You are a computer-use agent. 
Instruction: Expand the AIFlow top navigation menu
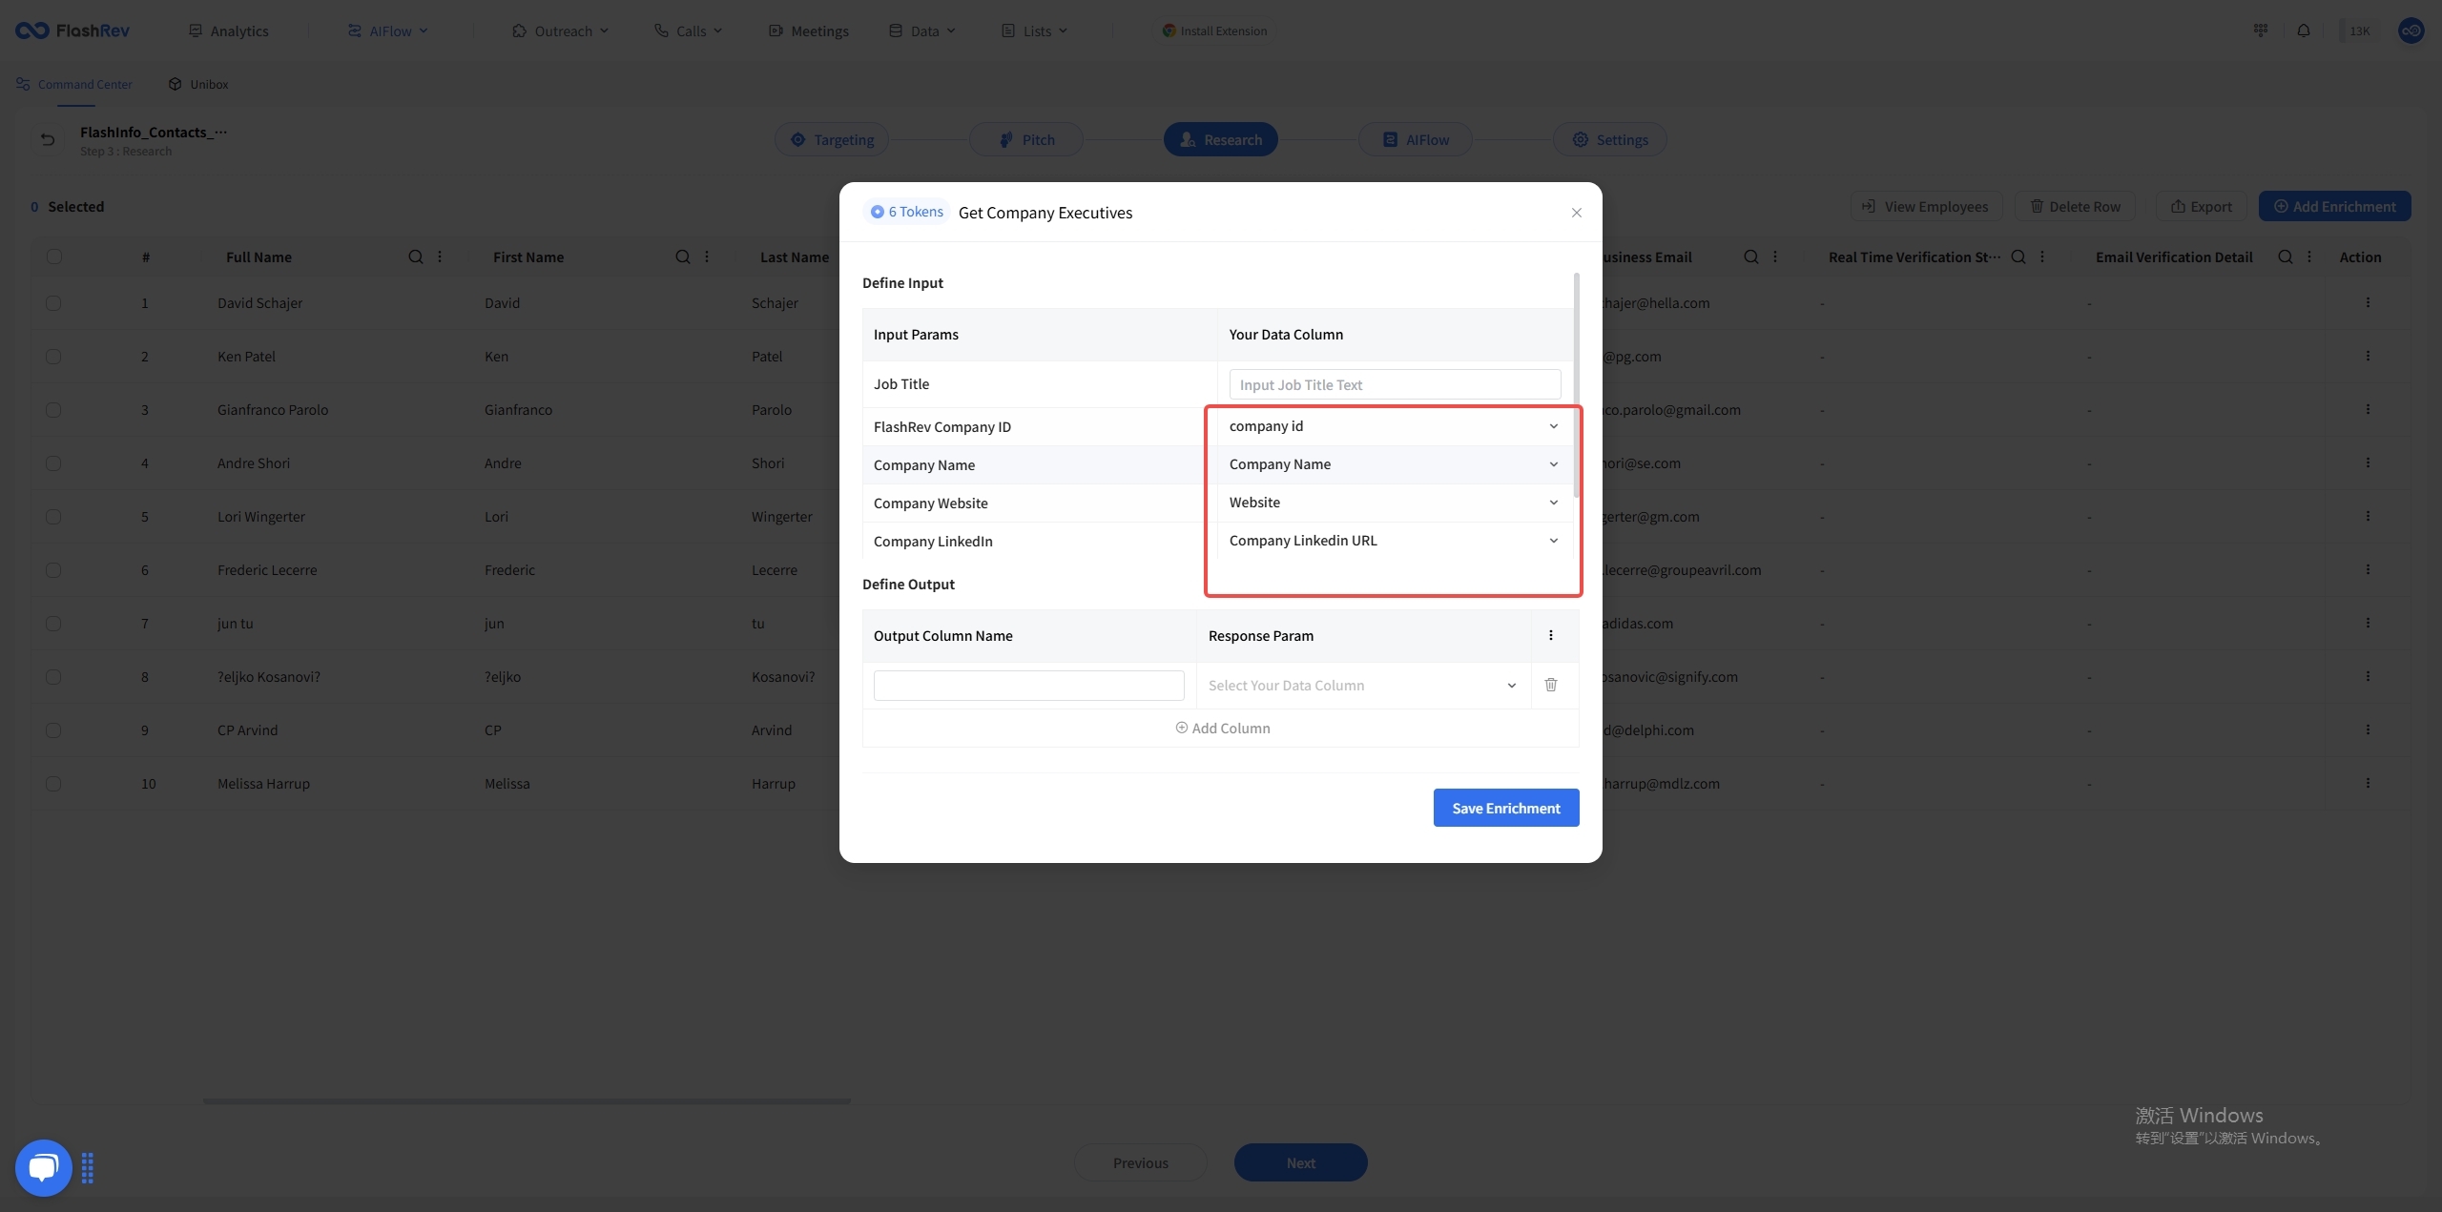tap(387, 31)
